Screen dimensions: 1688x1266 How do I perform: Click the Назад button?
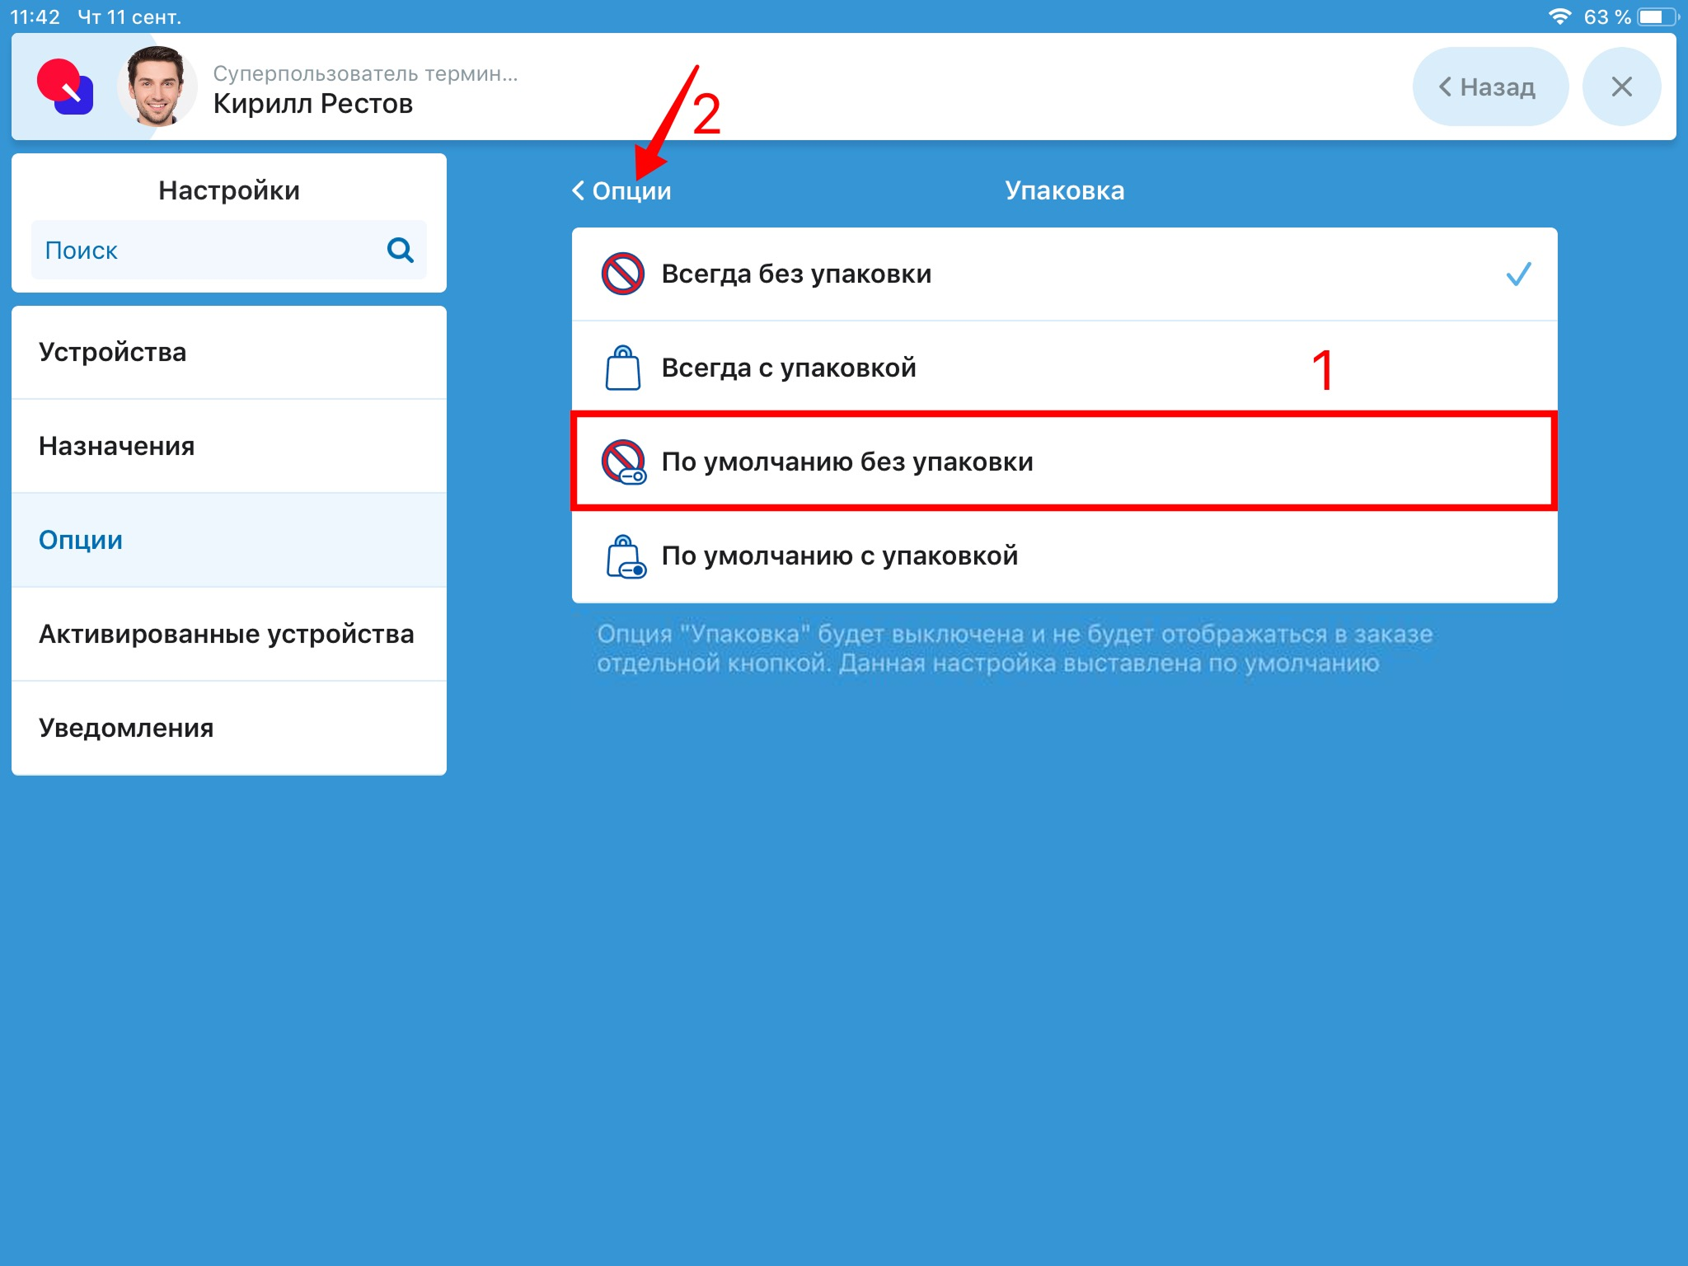(1490, 87)
